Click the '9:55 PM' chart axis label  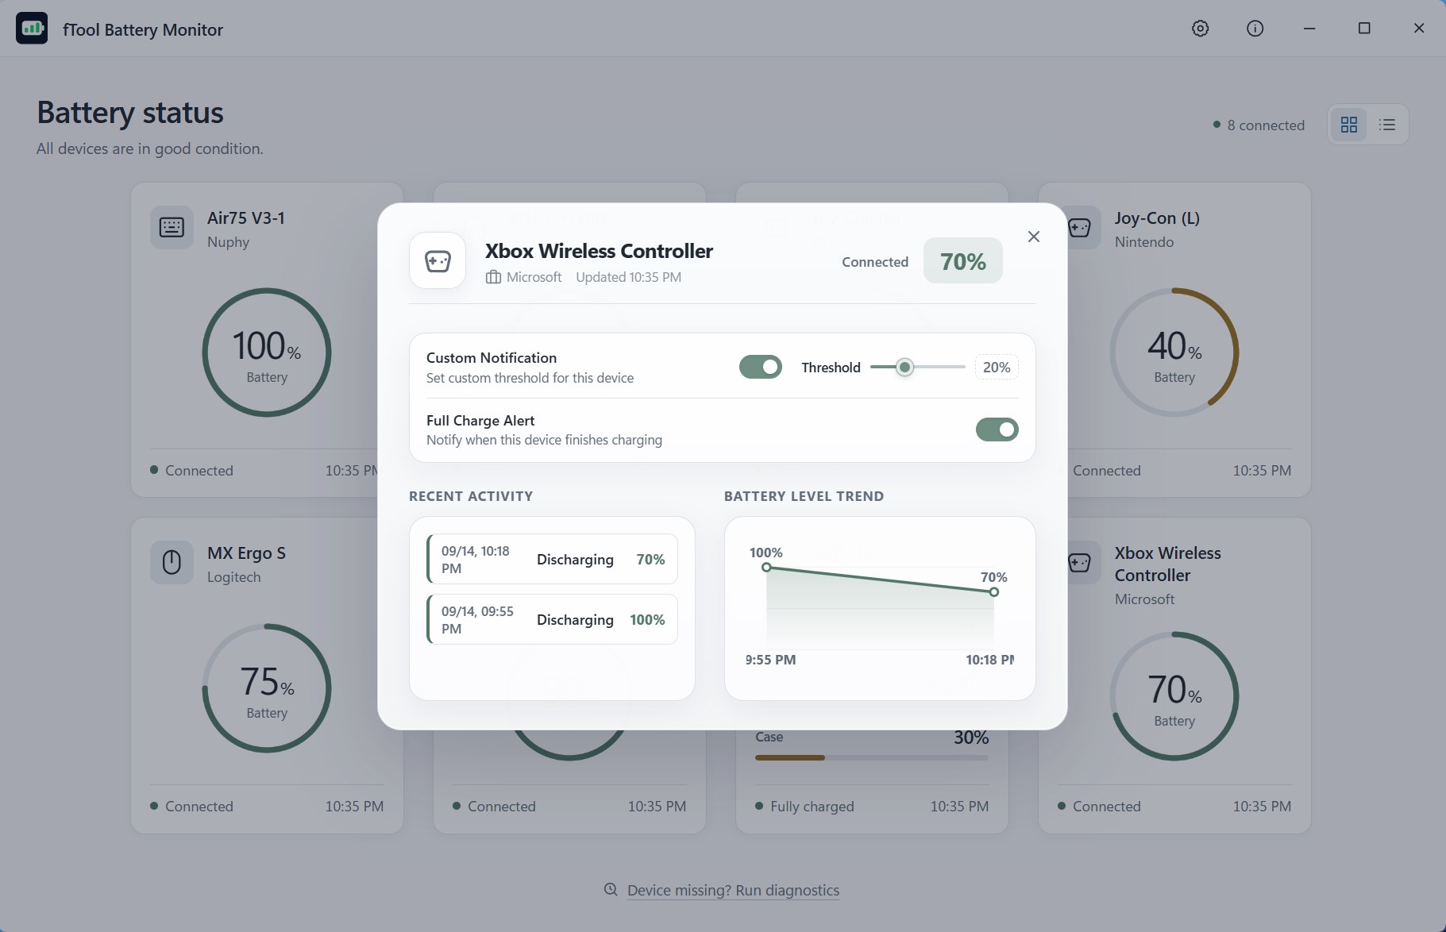(770, 660)
